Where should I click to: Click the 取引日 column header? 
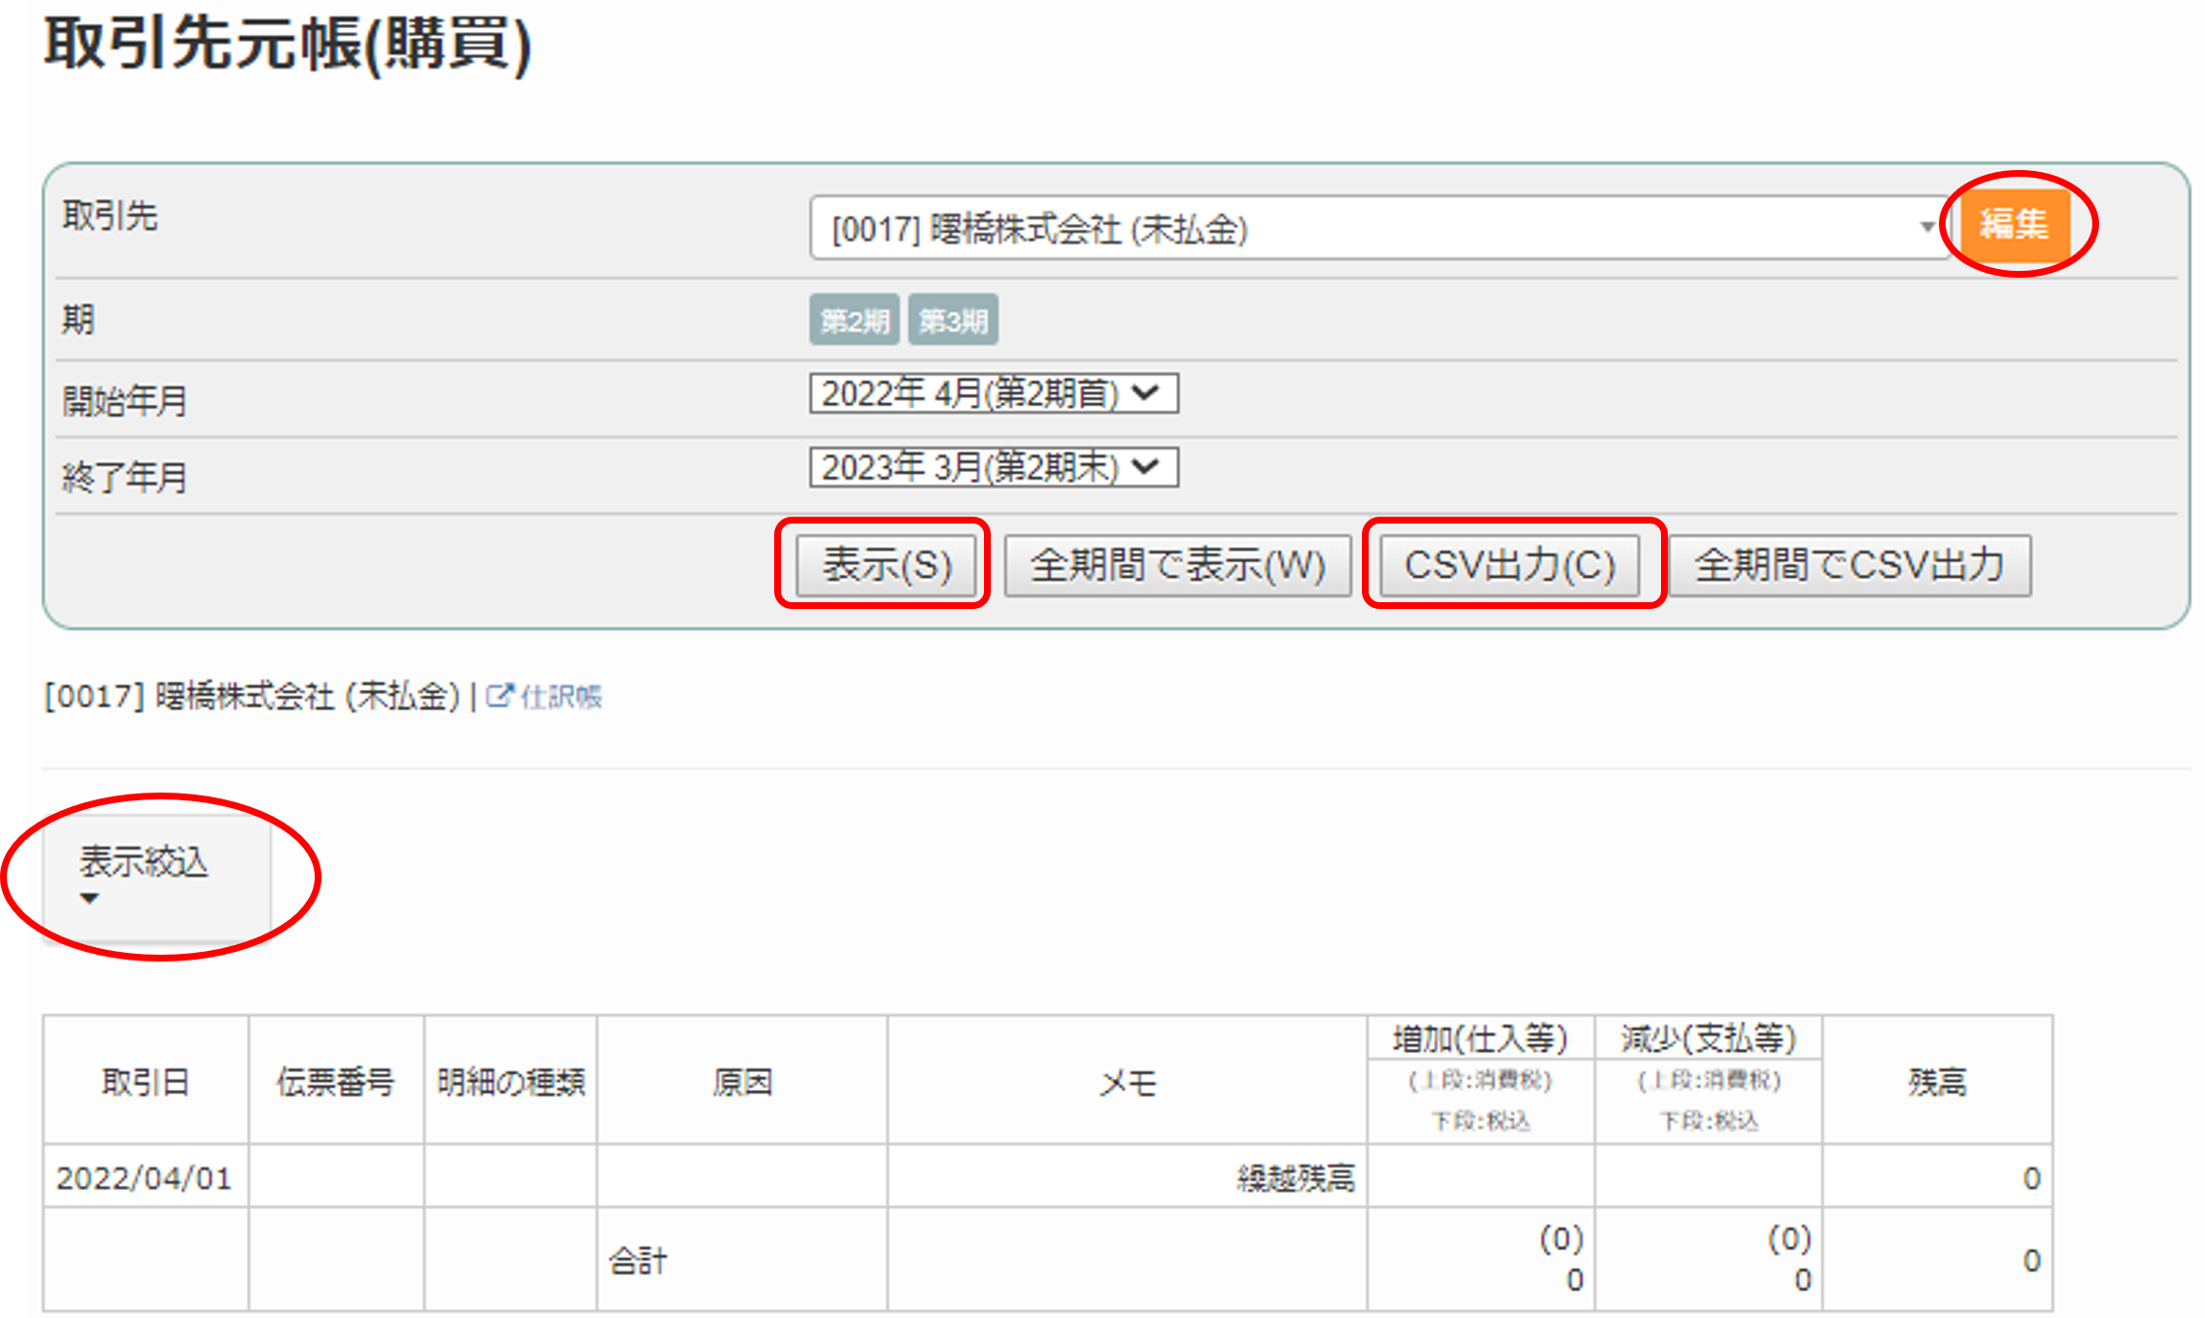click(x=146, y=1081)
